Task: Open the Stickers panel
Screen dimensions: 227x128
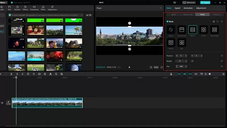Action: [17, 8]
